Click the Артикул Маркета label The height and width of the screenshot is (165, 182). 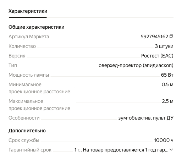point(29,37)
